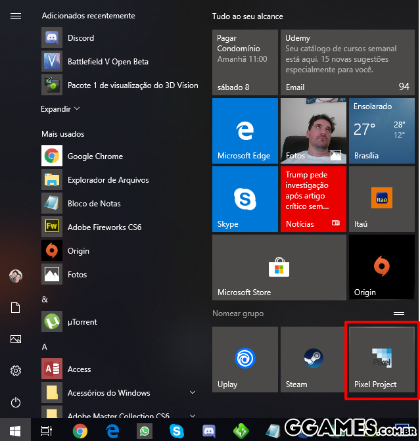This screenshot has height=441, width=420.
Task: Open the Microsoft Edge tile
Action: pos(245,131)
